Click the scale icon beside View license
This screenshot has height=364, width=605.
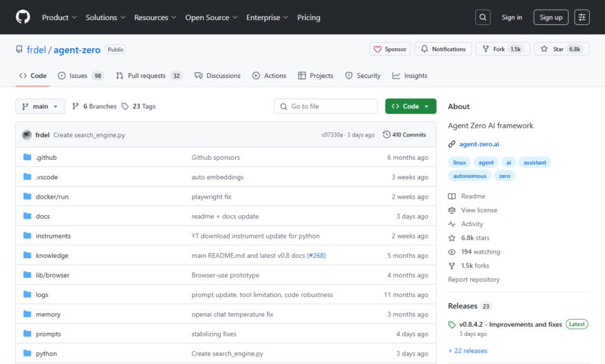(x=452, y=210)
